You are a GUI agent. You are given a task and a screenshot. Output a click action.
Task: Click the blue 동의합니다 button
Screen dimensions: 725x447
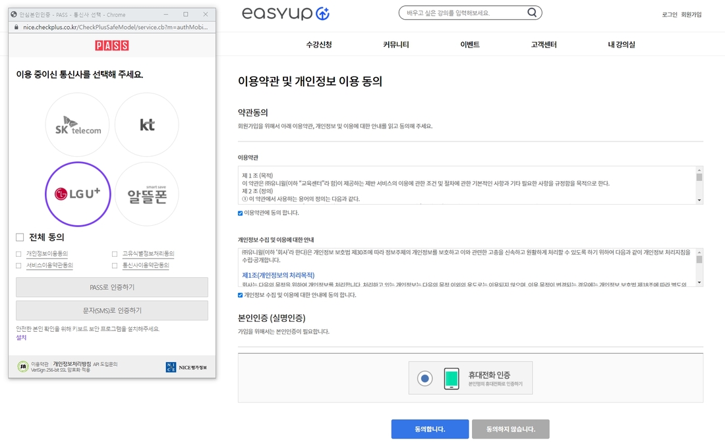tap(430, 429)
